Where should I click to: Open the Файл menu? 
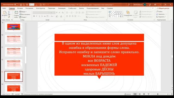pyautogui.click(x=4, y=8)
